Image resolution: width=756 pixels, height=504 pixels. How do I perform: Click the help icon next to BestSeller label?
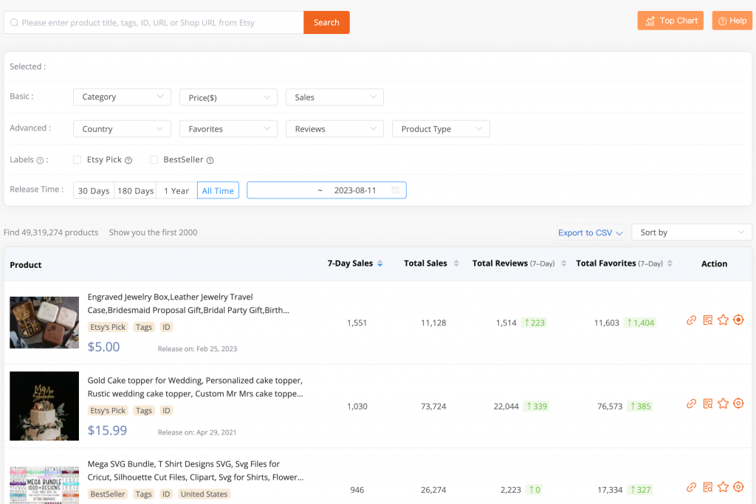tap(210, 160)
